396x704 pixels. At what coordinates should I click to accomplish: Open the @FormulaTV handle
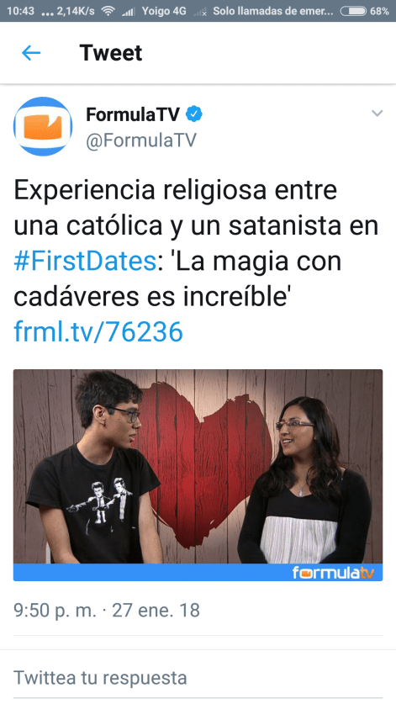pos(141,140)
